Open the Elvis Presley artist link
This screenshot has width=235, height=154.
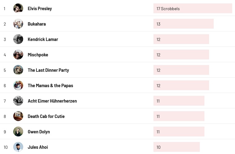click(x=40, y=9)
